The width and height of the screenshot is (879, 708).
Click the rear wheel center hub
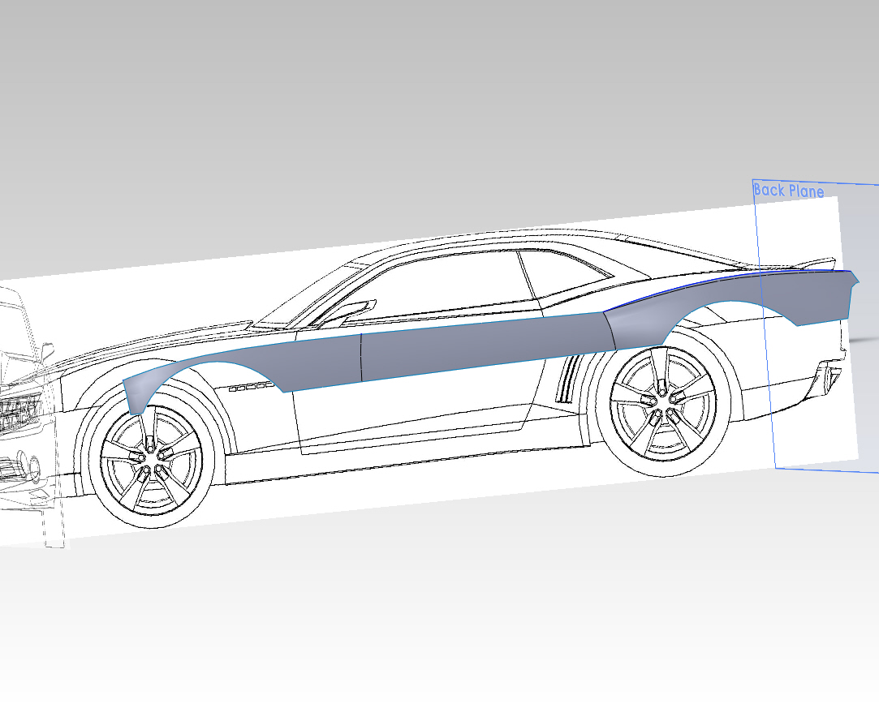click(659, 399)
